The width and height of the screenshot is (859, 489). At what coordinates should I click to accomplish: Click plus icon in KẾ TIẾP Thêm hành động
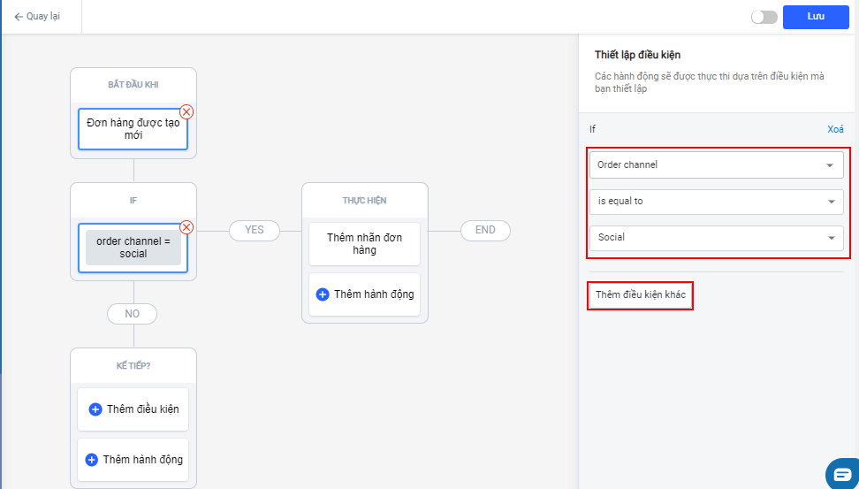(92, 460)
